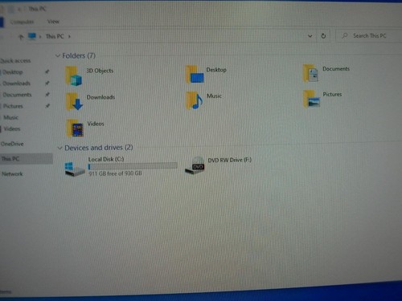This screenshot has height=301, width=402.
Task: Refresh the This PC view
Action: click(323, 36)
